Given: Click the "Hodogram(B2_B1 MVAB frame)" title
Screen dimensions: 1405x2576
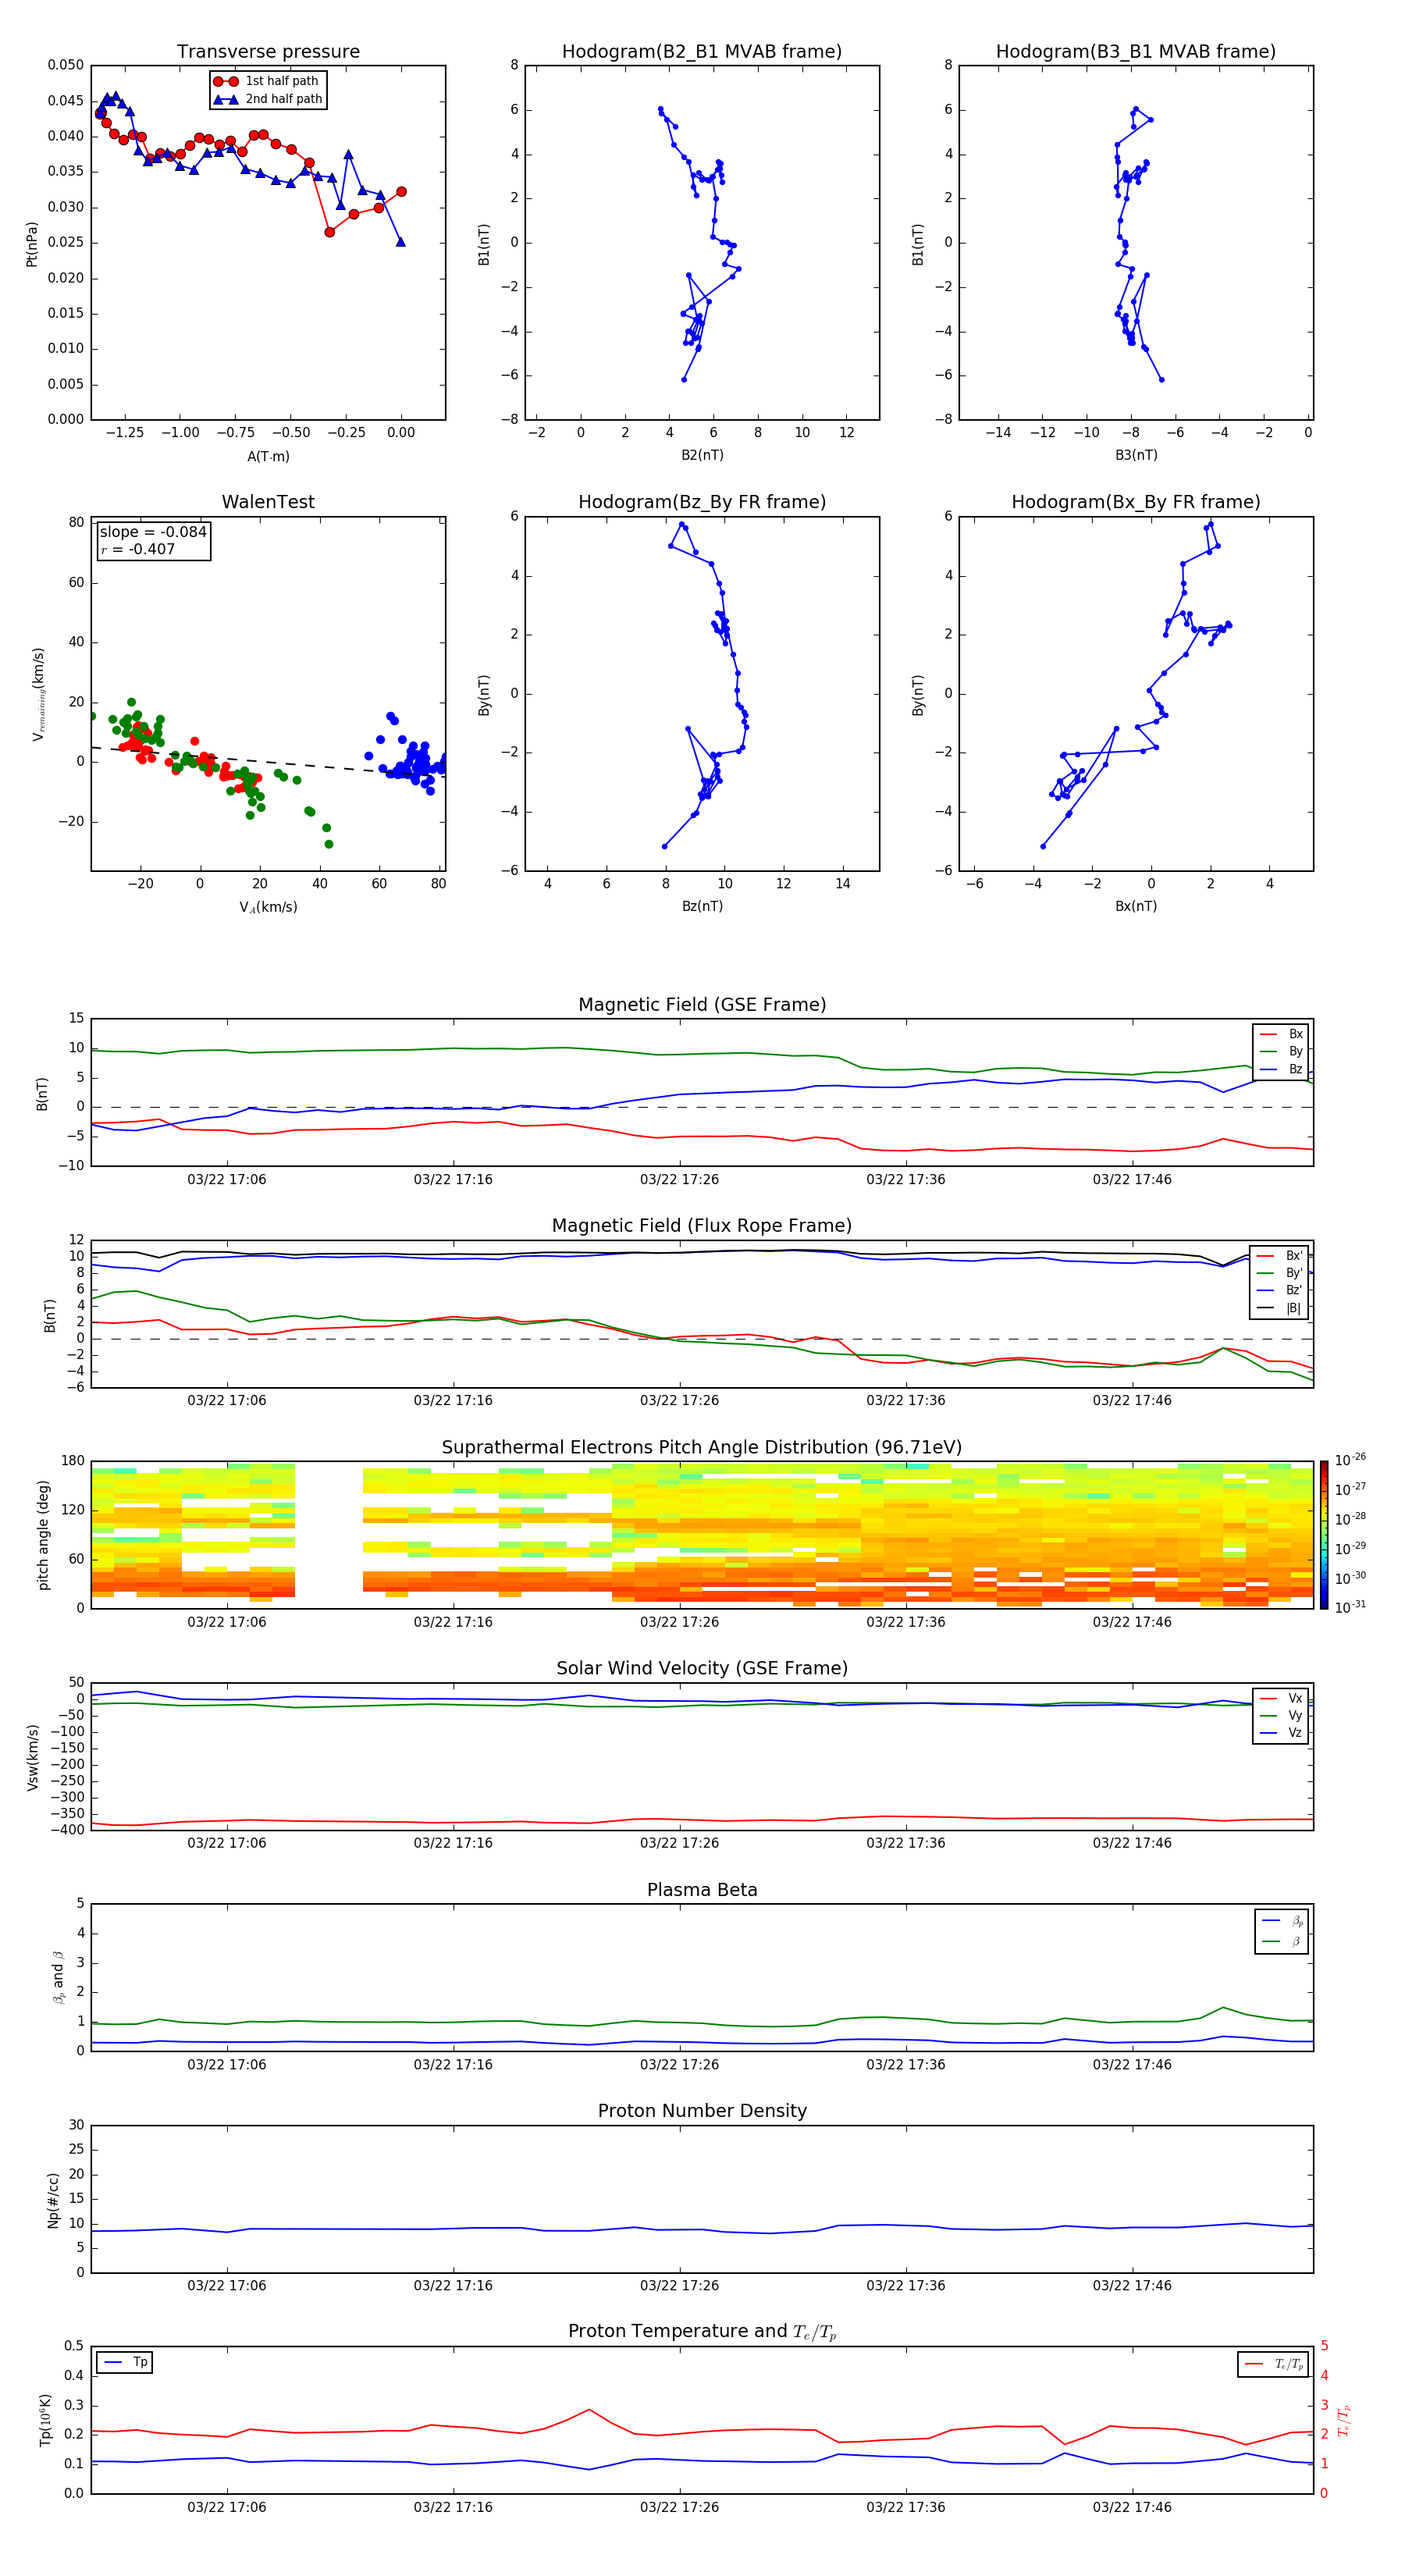Looking at the screenshot, I should coord(702,52).
